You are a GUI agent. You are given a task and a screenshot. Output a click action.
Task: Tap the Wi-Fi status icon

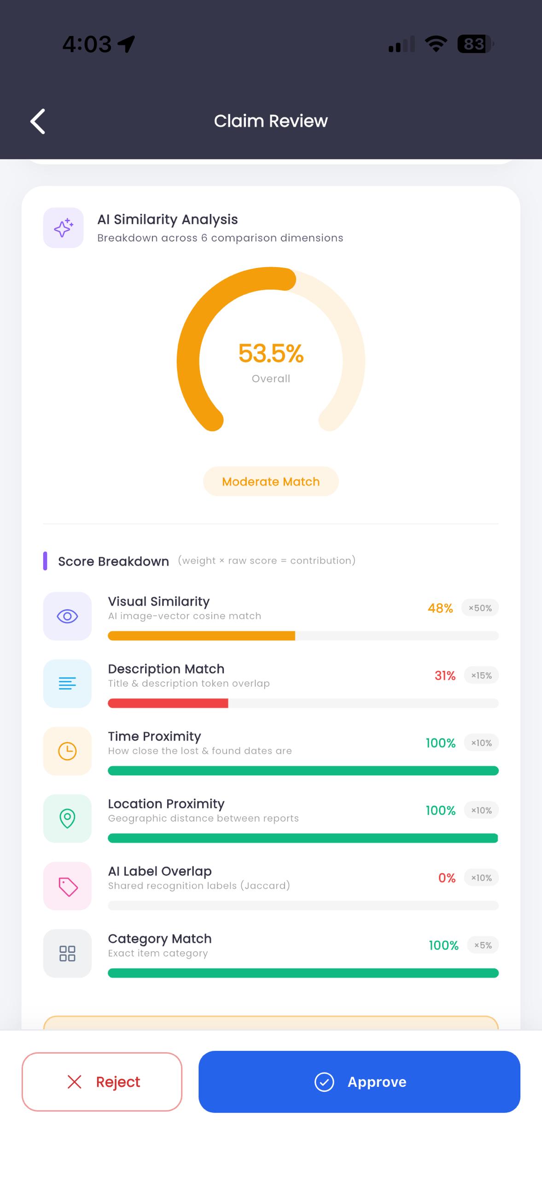pos(436,44)
